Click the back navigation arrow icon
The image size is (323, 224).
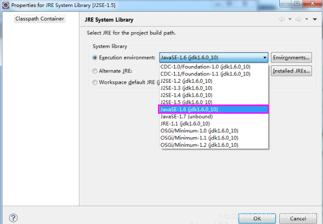pyautogui.click(x=282, y=20)
